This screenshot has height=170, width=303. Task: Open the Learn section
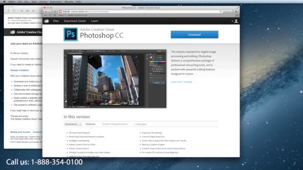[95, 21]
